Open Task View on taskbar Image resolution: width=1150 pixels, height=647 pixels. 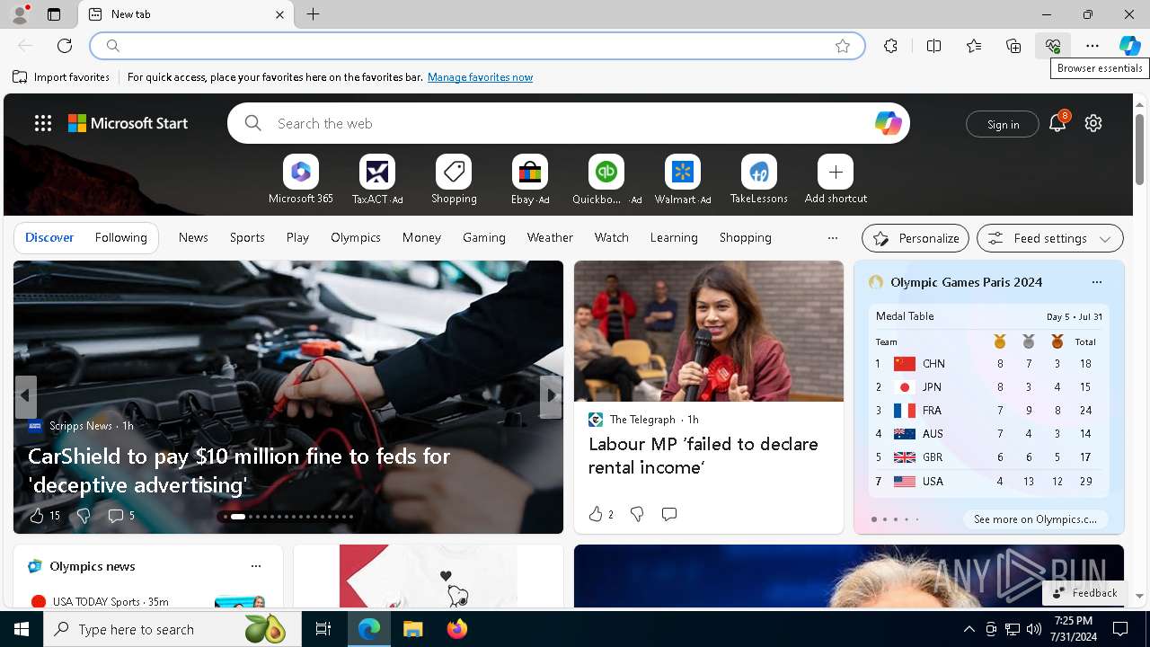click(x=323, y=629)
